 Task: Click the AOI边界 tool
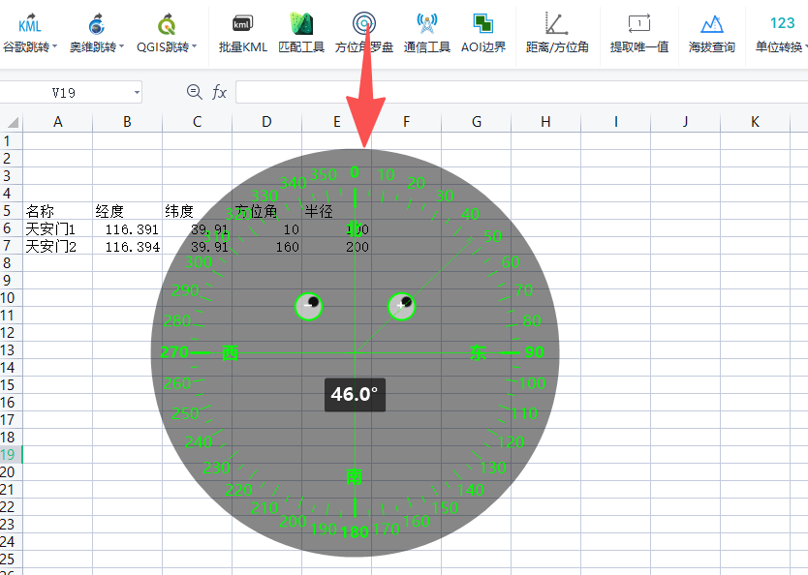click(483, 33)
